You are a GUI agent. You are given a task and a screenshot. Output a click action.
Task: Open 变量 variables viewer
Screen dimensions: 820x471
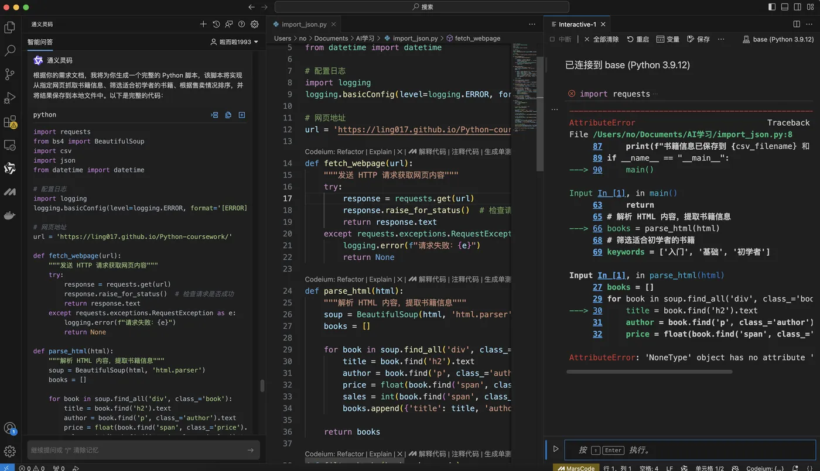(x=668, y=39)
